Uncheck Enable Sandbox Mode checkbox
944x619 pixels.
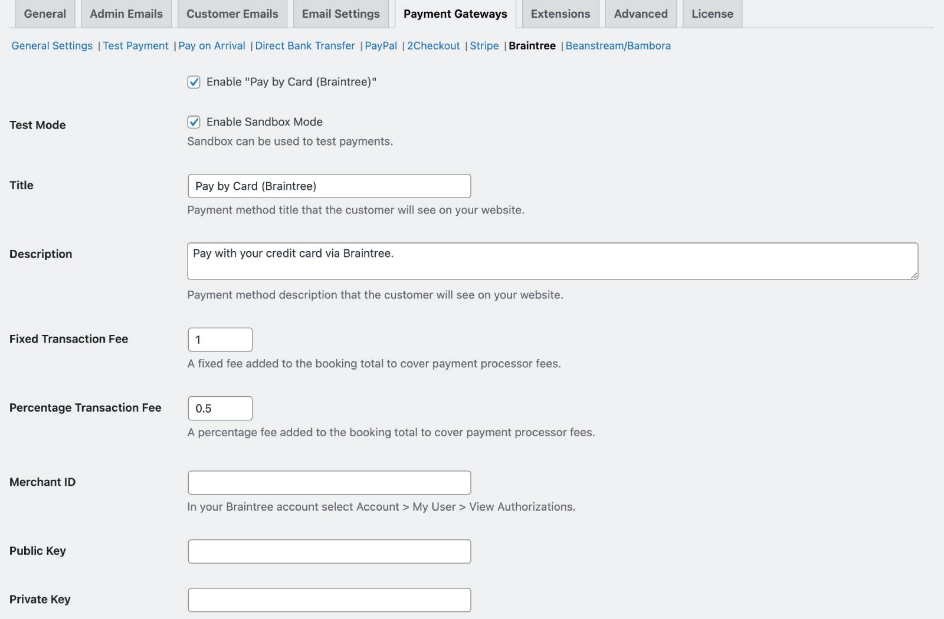194,122
